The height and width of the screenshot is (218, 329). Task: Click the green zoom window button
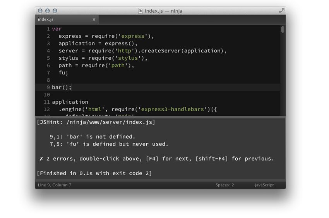(x=55, y=11)
